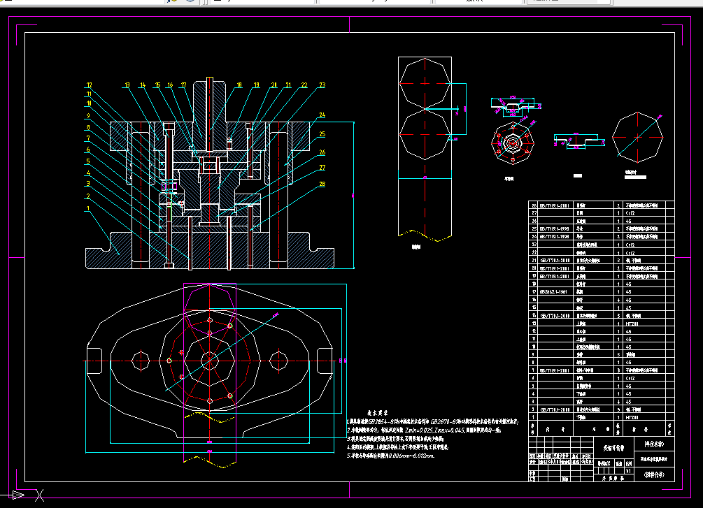The height and width of the screenshot is (508, 703).
Task: Click the technical requirements text block
Action: pos(433,435)
